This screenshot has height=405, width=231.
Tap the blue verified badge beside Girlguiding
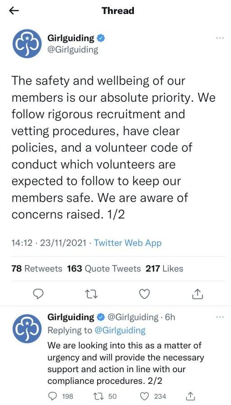point(101,39)
